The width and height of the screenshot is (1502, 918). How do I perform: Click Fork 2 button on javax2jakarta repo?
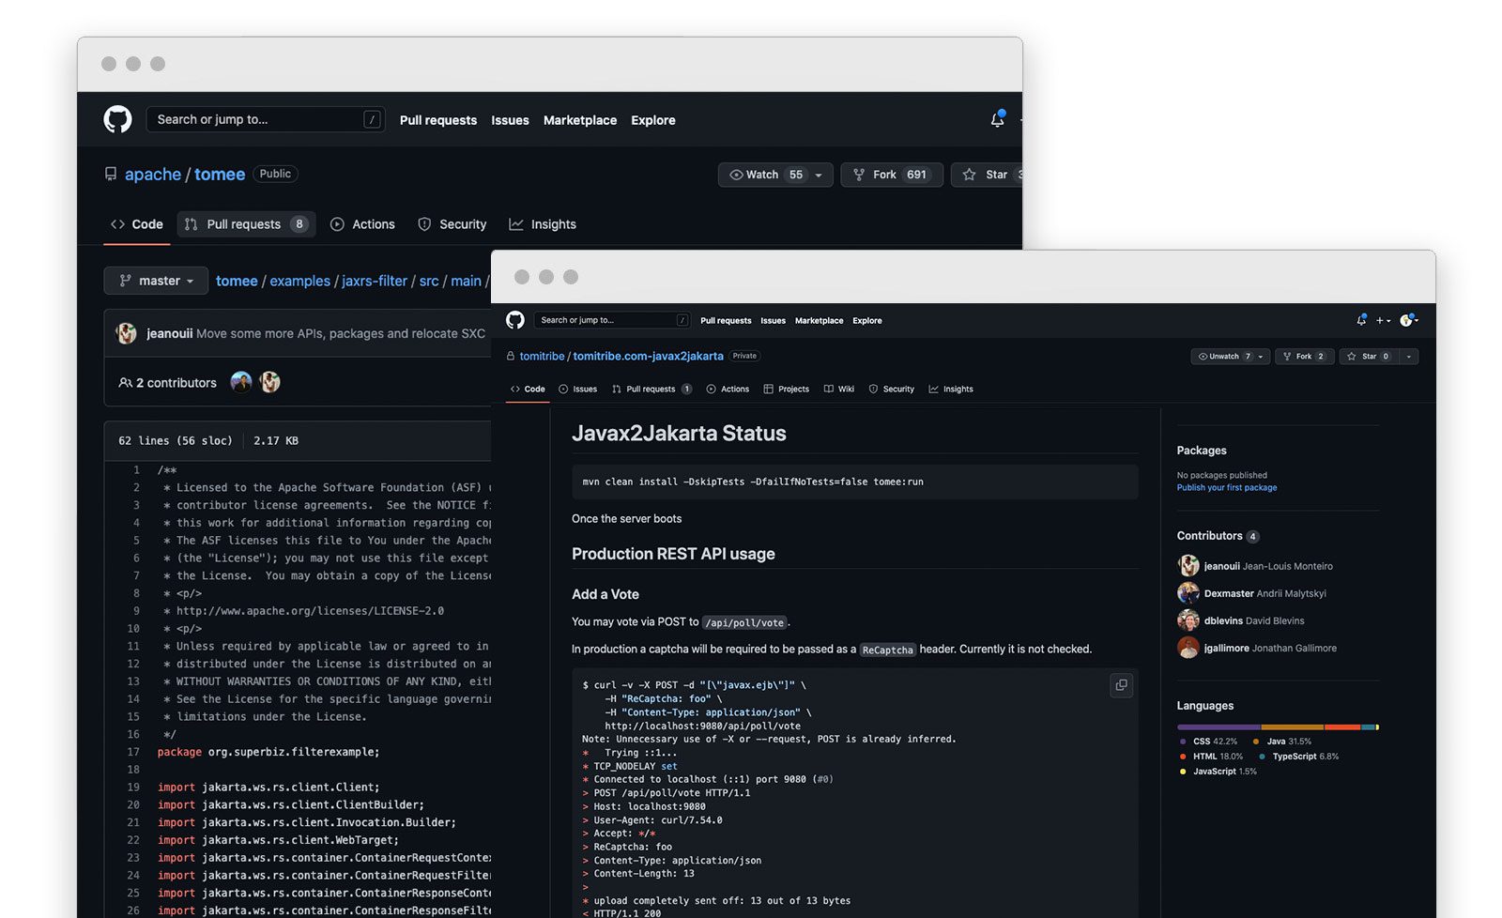[1304, 357]
